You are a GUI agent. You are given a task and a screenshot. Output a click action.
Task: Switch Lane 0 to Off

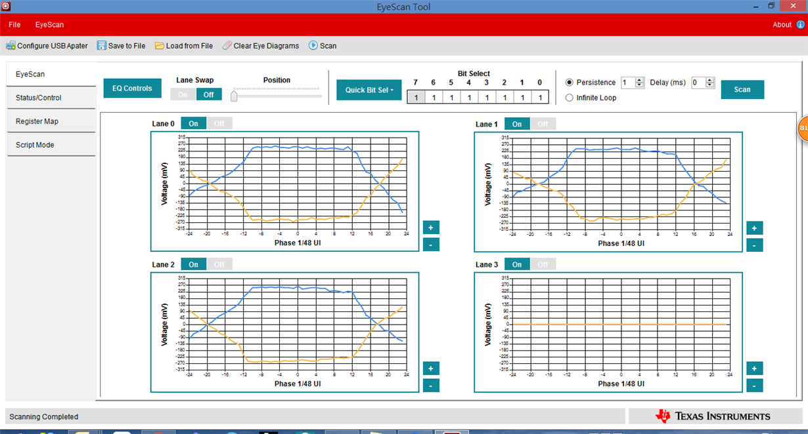219,124
